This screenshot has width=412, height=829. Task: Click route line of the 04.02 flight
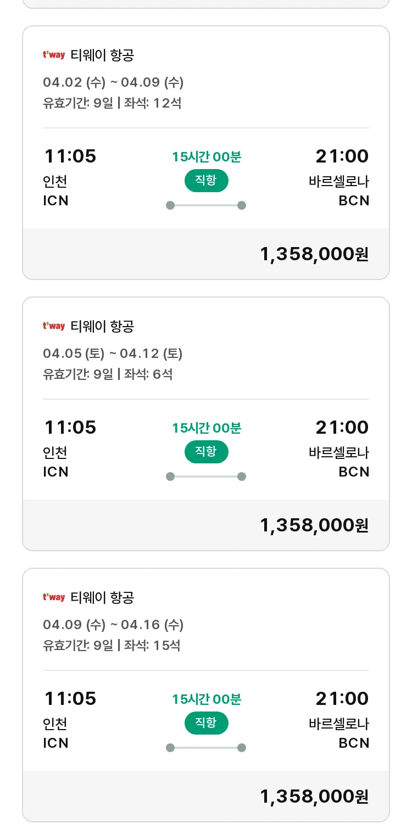[206, 205]
